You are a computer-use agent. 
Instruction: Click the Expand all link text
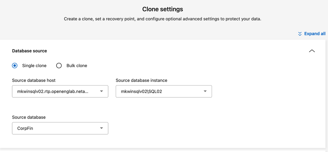315,34
